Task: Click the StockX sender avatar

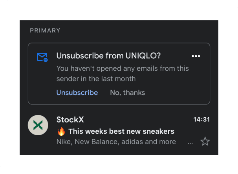Action: coord(38,126)
